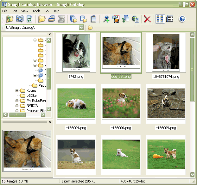Click the go-up folder icon in toolbar
The image size is (197, 185).
pos(10,19)
